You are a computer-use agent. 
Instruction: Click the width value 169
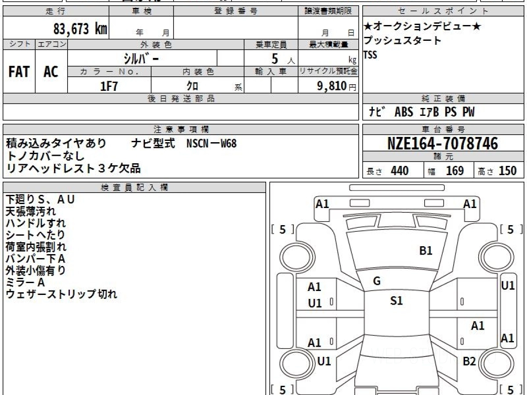click(x=455, y=171)
